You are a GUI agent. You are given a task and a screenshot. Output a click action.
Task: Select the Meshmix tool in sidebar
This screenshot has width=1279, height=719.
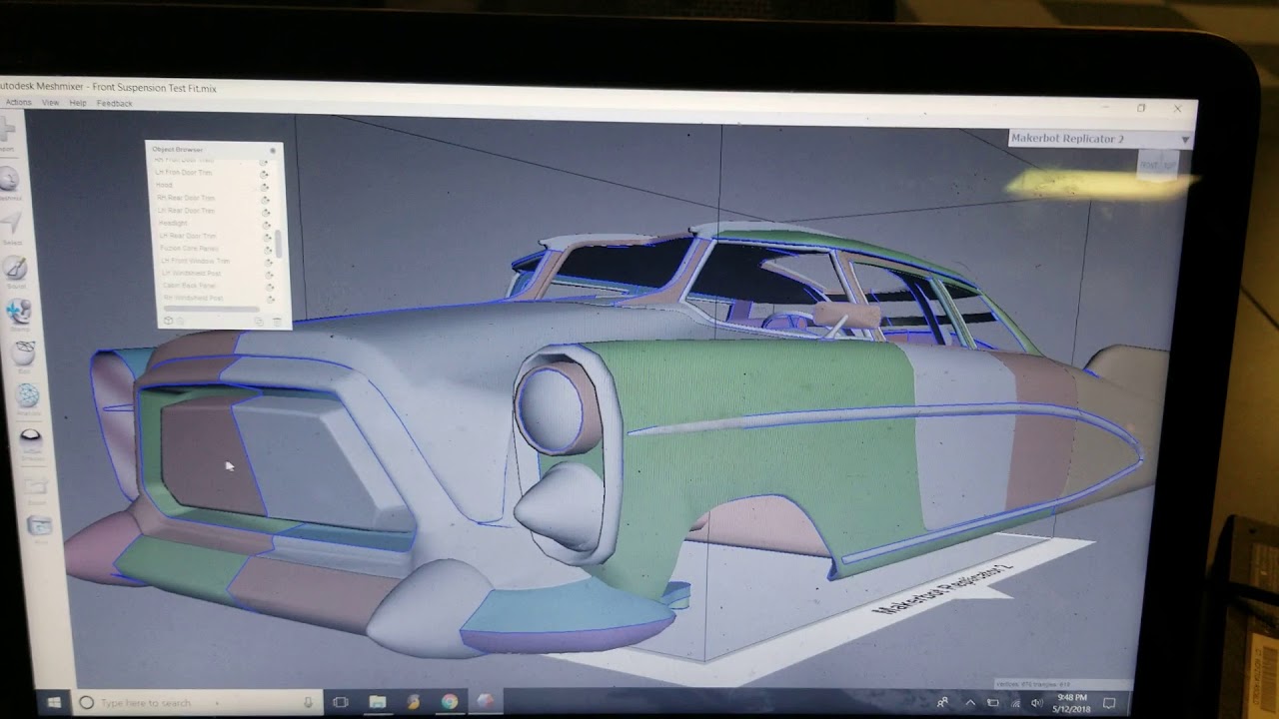click(x=9, y=180)
